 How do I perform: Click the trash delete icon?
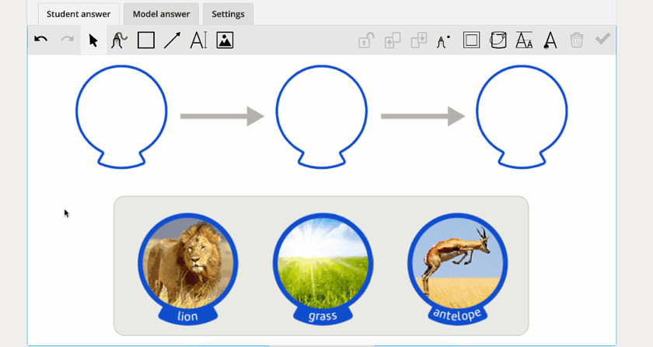tap(577, 40)
